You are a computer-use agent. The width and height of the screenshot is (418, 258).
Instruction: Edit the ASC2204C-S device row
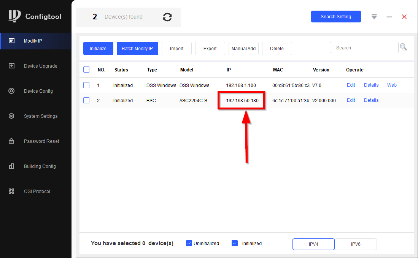(351, 100)
